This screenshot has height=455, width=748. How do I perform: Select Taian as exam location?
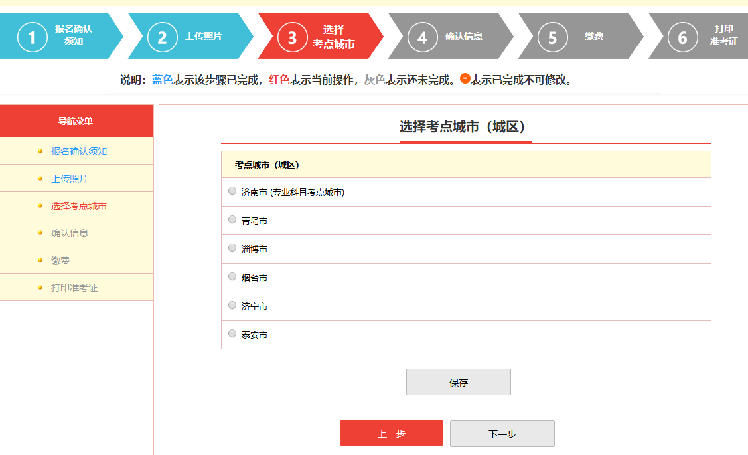232,334
